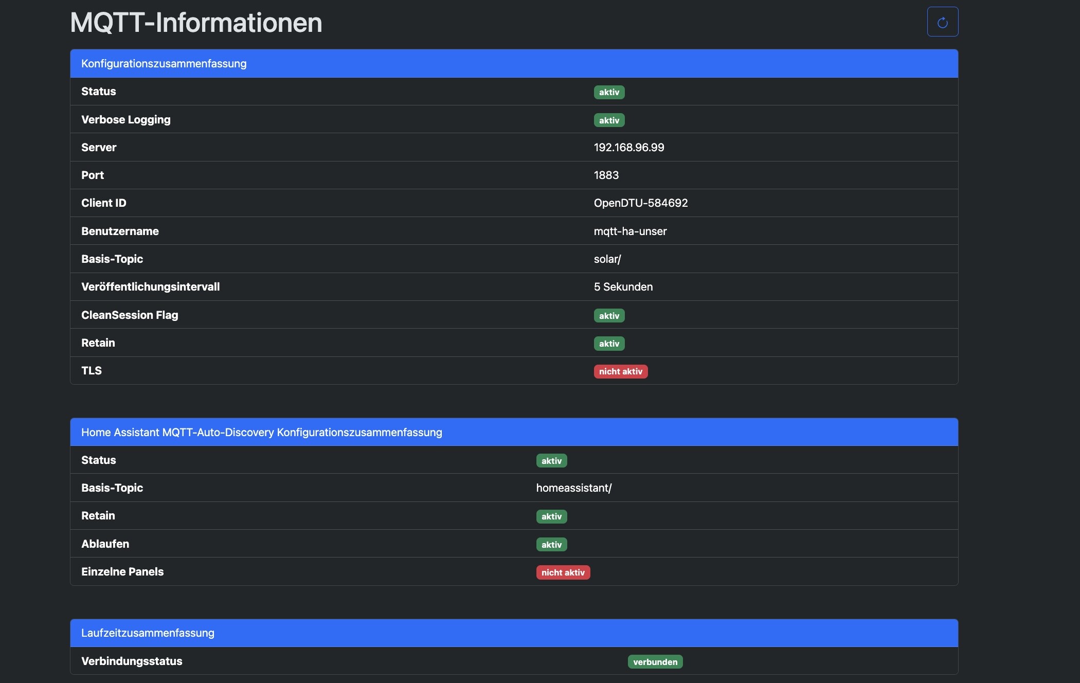Click the server address 192.168.96.99
Image resolution: width=1080 pixels, height=683 pixels.
pos(628,147)
